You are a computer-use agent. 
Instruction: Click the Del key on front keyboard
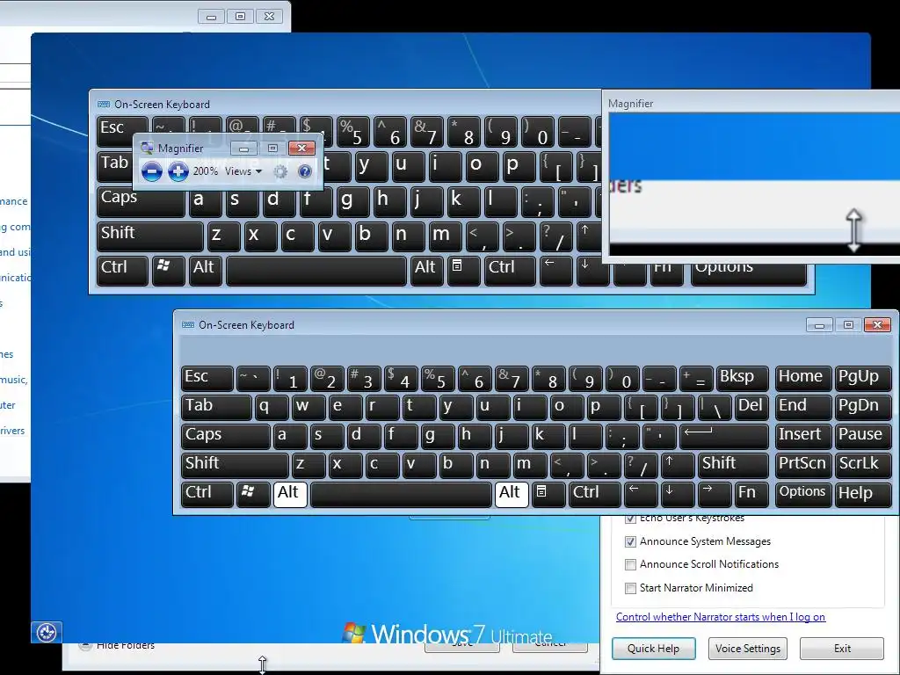coord(752,408)
